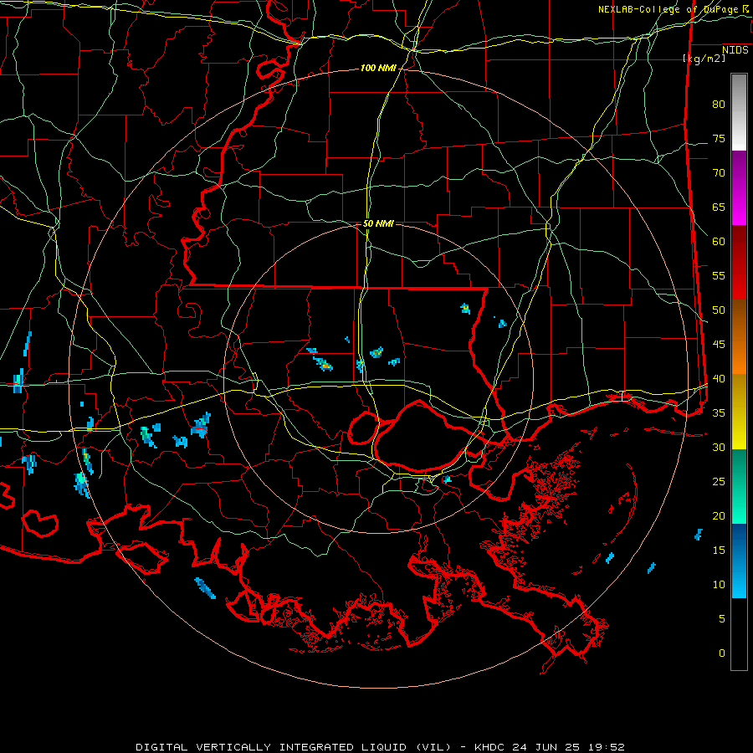This screenshot has width=753, height=753.
Task: Click the orange-brown segment of the color bar
Action: (x=739, y=336)
